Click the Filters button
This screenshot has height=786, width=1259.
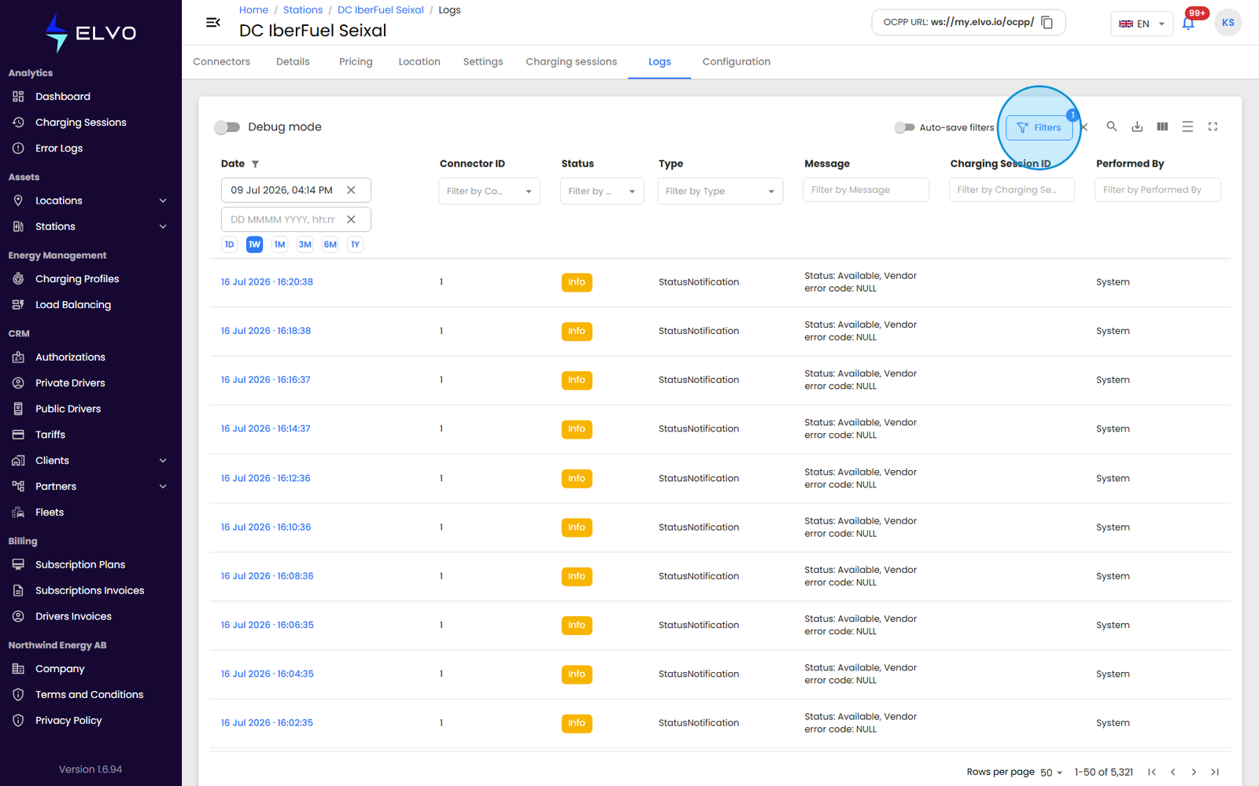pos(1039,127)
